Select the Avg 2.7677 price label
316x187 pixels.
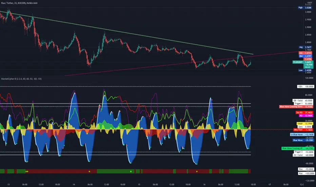305,47
